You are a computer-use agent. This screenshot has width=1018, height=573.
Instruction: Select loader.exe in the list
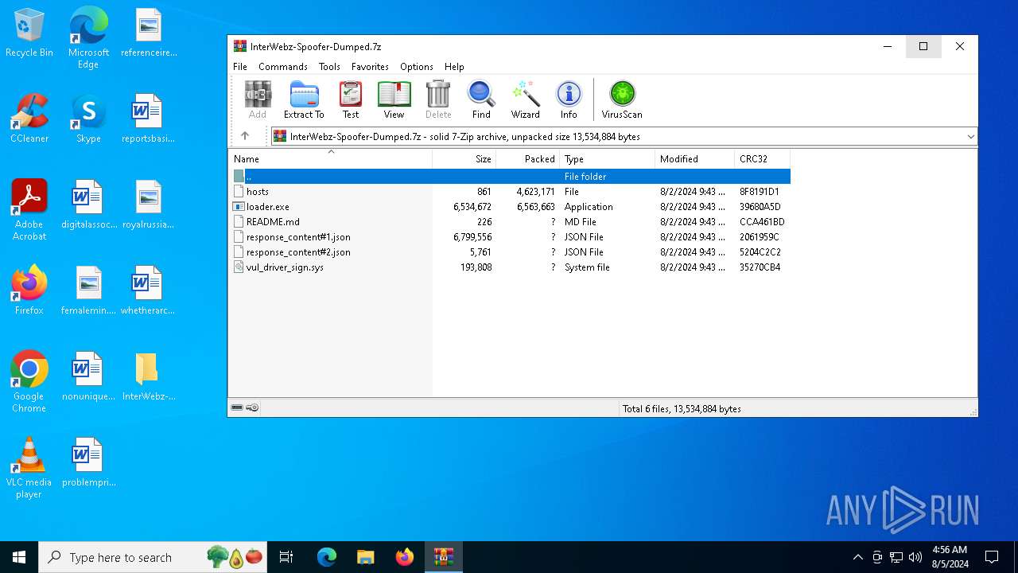click(510, 206)
